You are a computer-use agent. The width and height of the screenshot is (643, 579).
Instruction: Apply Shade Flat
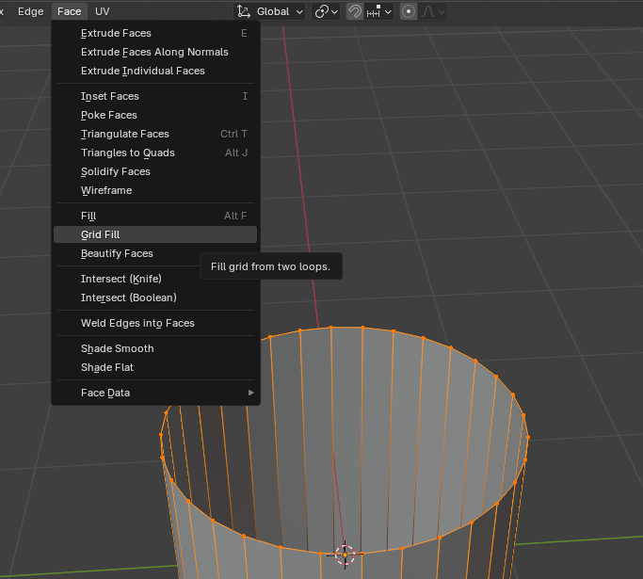(x=155, y=368)
